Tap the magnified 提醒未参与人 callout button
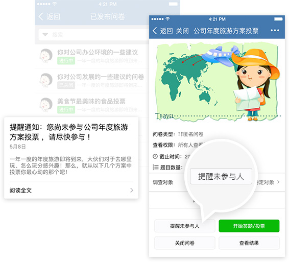 (221, 176)
